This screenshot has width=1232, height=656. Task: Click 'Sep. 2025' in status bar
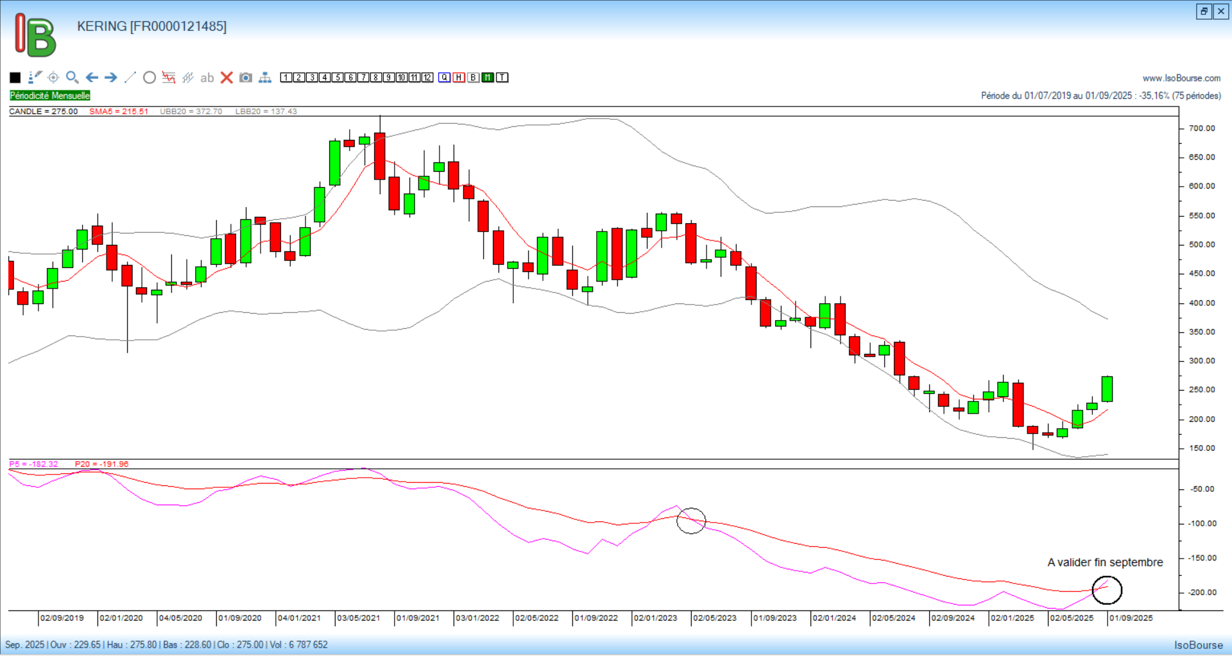(24, 645)
